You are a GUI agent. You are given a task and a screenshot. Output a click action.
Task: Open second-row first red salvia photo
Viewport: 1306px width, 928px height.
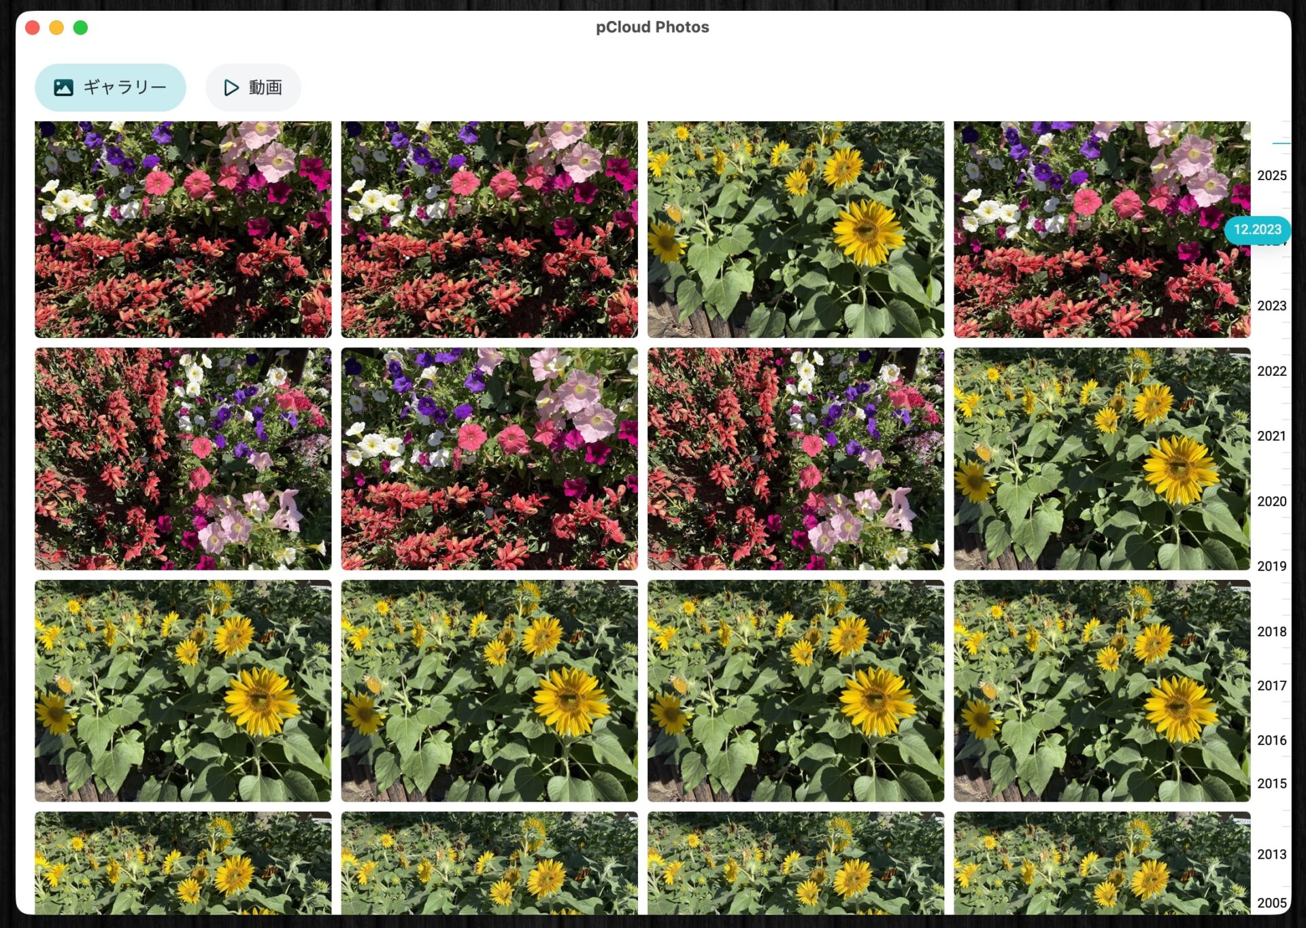[x=183, y=459]
